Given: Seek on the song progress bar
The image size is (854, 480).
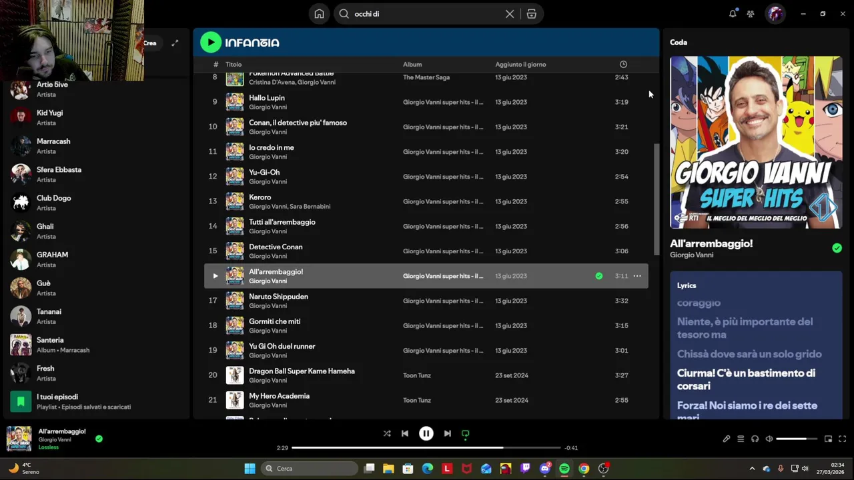Looking at the screenshot, I should click(x=426, y=448).
